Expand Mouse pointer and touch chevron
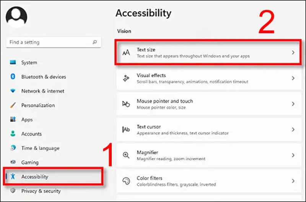The width and height of the screenshot is (306, 202). pos(293,104)
